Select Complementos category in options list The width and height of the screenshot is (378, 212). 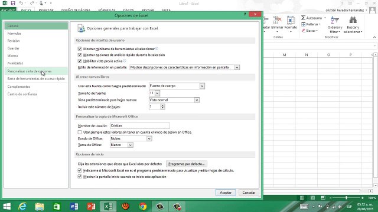point(36,87)
